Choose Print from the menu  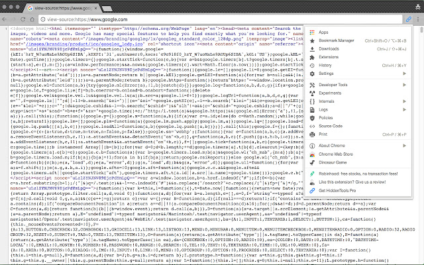358,134
